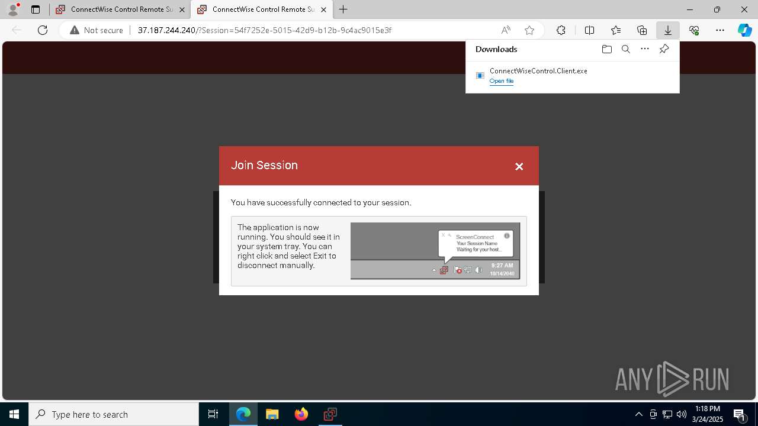Click the taskbar search box

click(114, 414)
